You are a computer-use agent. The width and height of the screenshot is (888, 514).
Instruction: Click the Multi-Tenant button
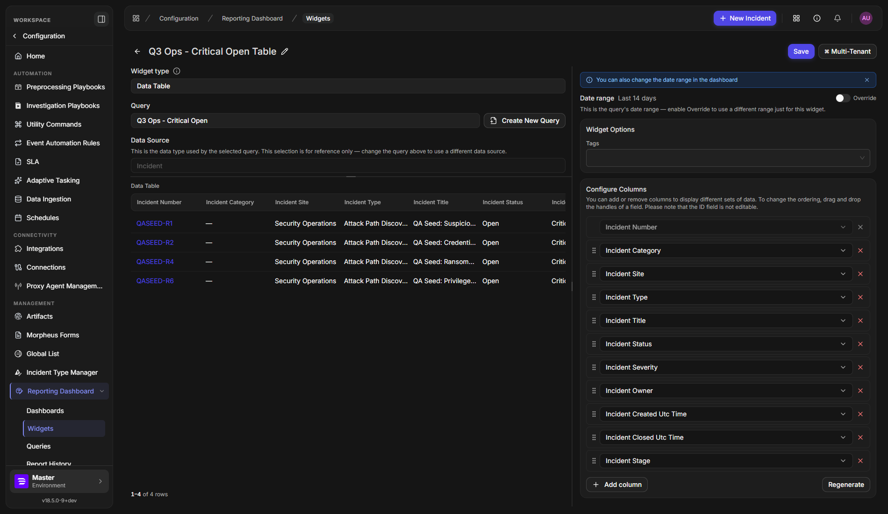(x=847, y=51)
